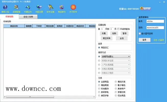
Task: Switch to the 自定义抢购 tab
Action: [28, 17]
